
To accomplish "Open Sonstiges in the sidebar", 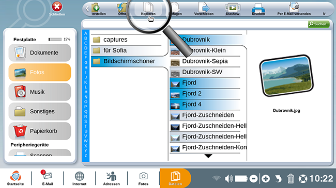I will [x=40, y=112].
